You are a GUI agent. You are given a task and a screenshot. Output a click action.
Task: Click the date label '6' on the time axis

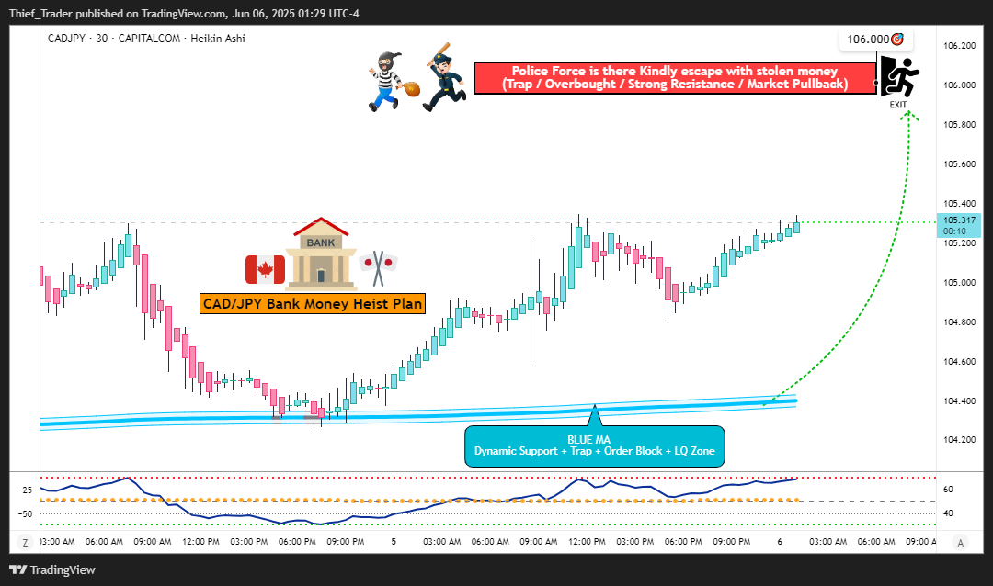coord(781,542)
